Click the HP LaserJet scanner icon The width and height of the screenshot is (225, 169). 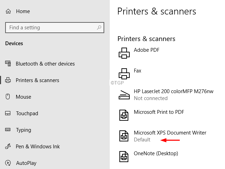click(x=124, y=95)
